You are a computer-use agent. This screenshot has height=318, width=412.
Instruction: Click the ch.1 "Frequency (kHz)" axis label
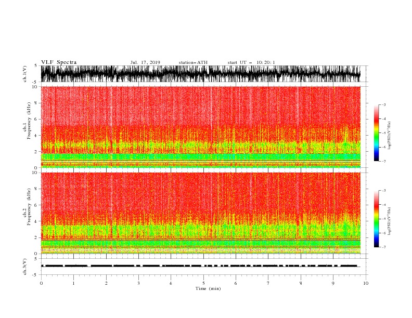pos(29,121)
